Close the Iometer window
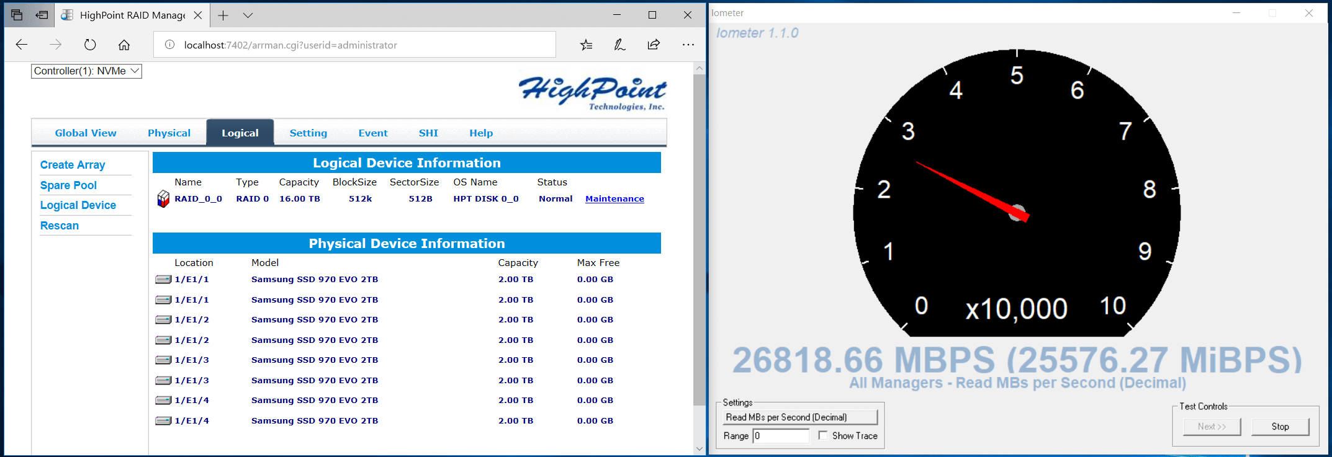The height and width of the screenshot is (457, 1332). click(1308, 13)
